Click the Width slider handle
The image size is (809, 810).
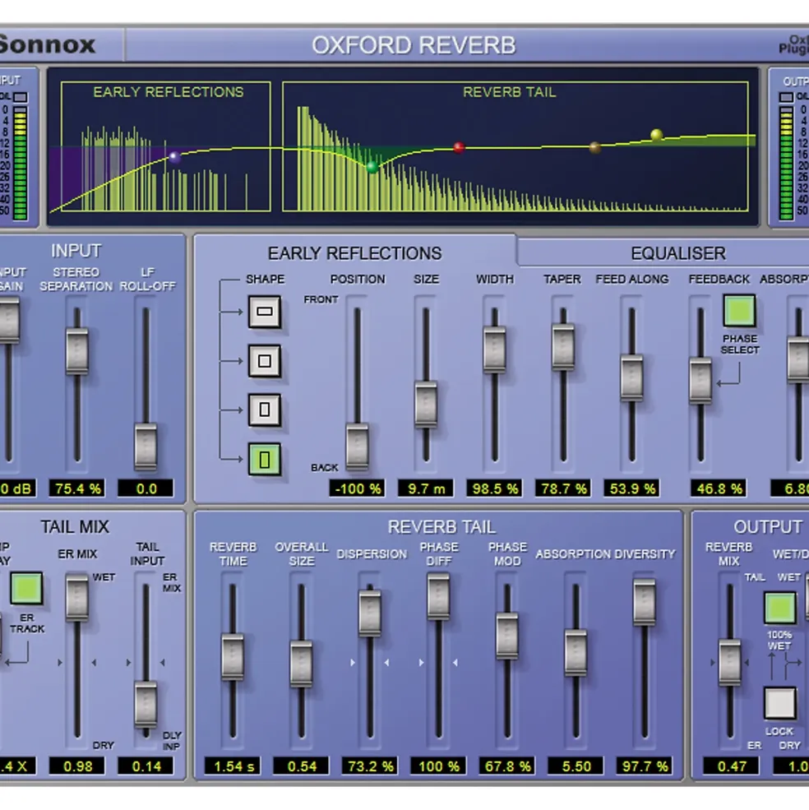[x=494, y=349]
